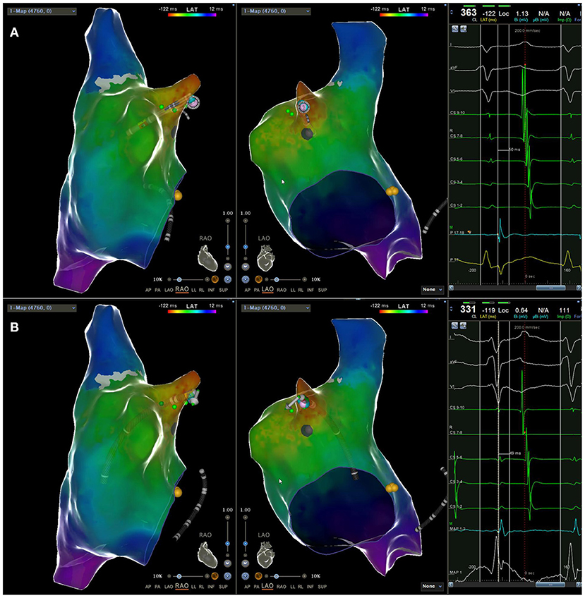Select the orange double tag on panel B LAO map

point(392,488)
